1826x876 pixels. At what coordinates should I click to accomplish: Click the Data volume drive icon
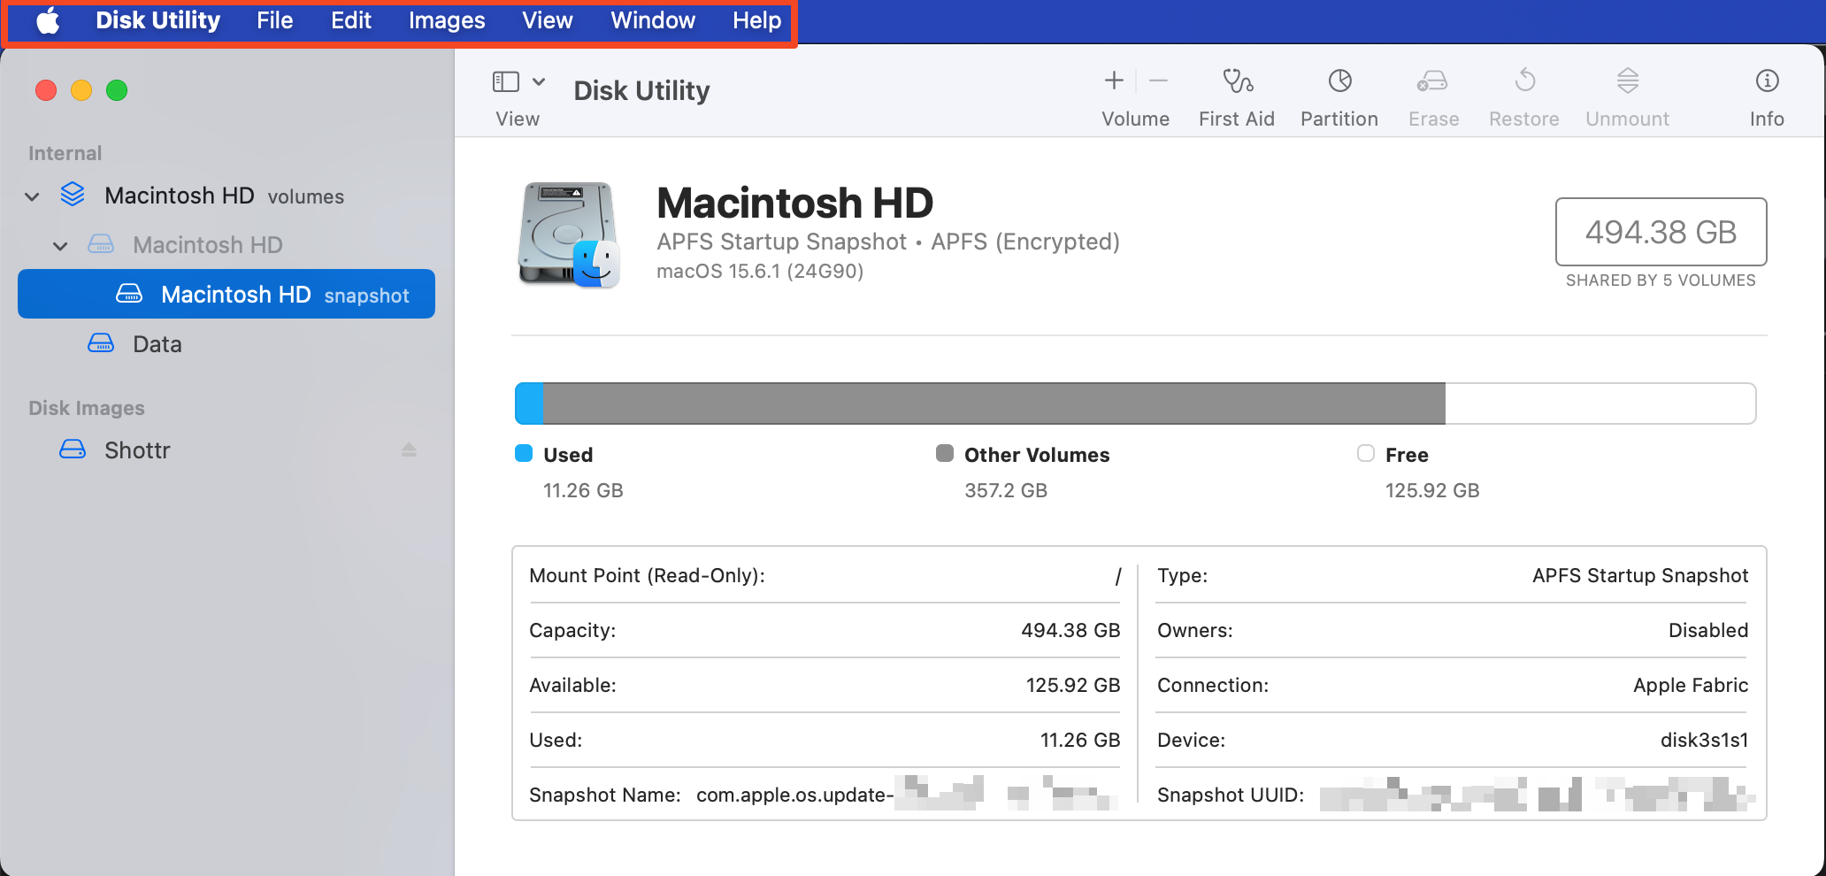(x=101, y=343)
